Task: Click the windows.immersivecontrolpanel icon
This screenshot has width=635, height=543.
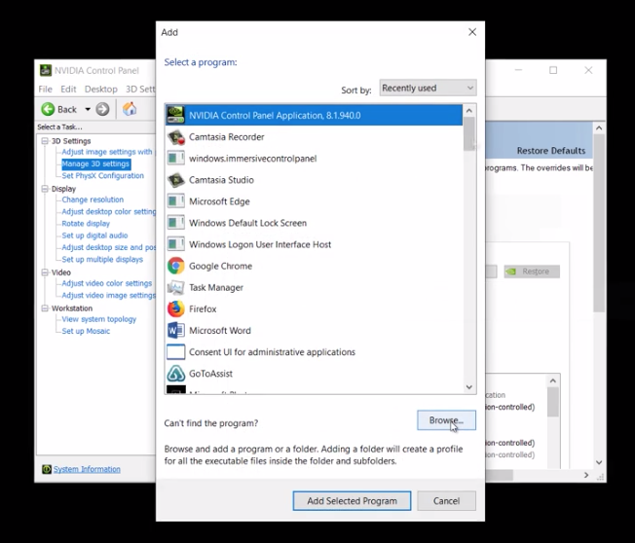Action: 175,159
